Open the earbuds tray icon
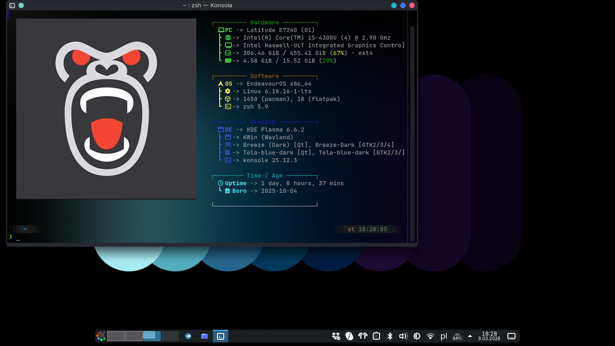 tap(363, 336)
